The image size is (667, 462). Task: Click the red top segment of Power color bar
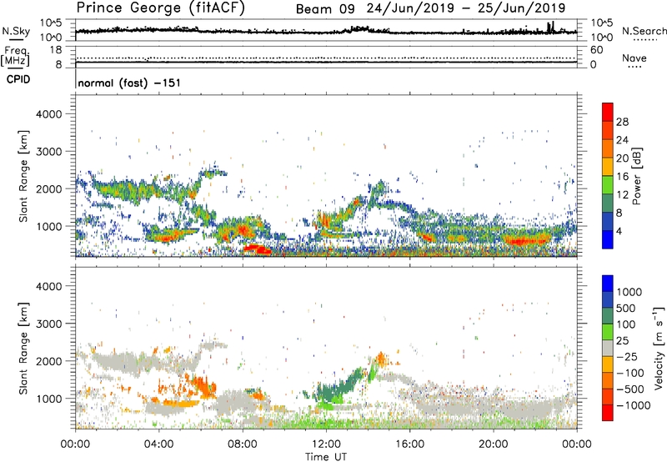tap(608, 112)
